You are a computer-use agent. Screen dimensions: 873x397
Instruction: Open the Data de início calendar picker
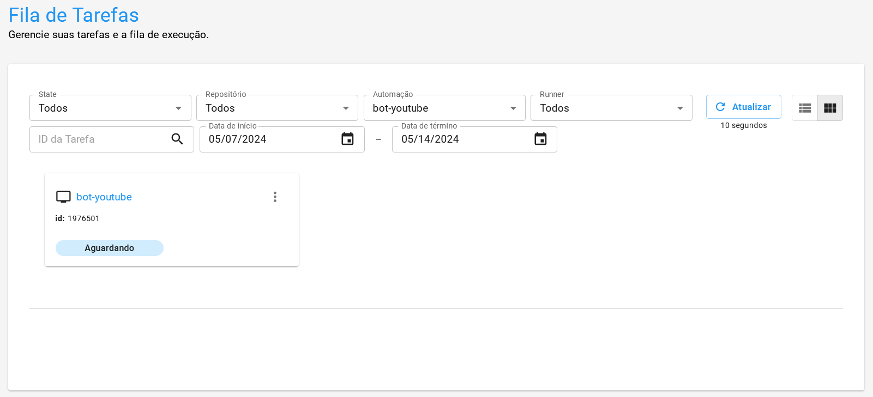pyautogui.click(x=347, y=139)
